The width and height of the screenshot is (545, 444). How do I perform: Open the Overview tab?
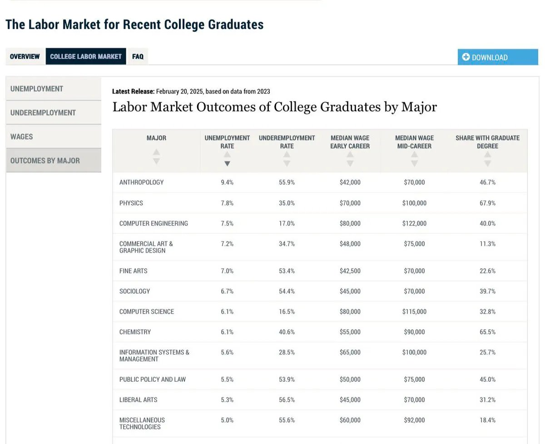[x=25, y=57]
